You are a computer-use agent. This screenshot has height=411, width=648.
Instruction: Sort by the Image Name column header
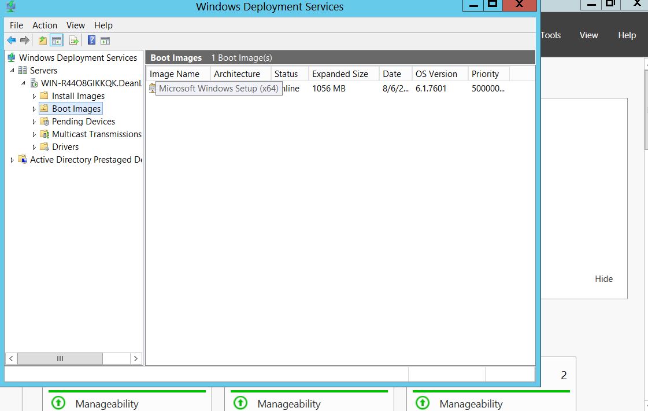coord(178,74)
